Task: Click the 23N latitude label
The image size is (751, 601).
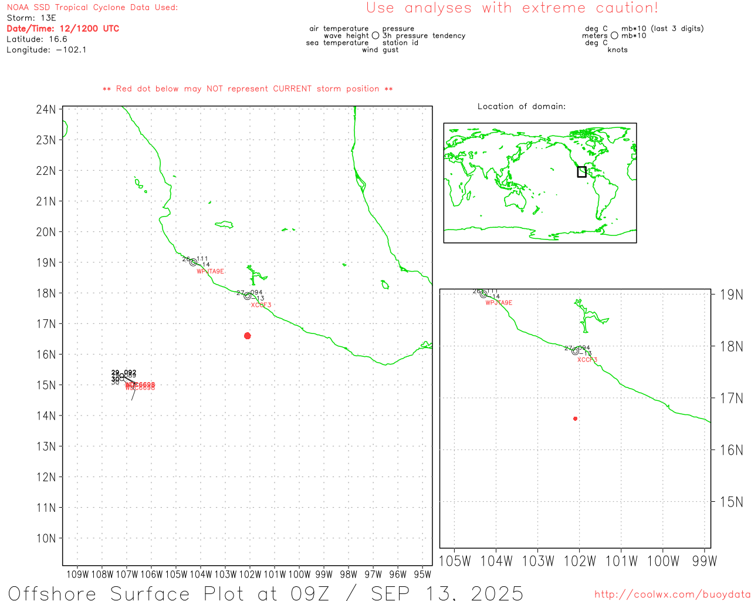Action: pyautogui.click(x=46, y=140)
